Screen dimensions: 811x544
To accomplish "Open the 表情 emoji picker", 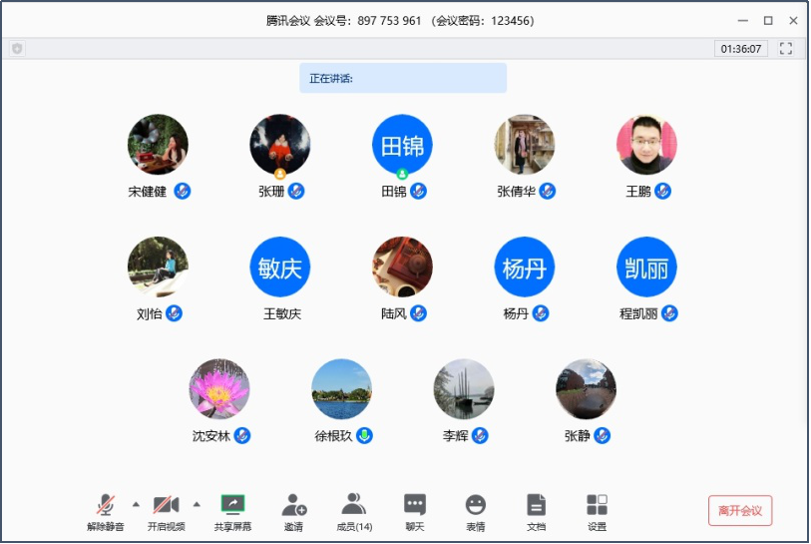I will [475, 505].
